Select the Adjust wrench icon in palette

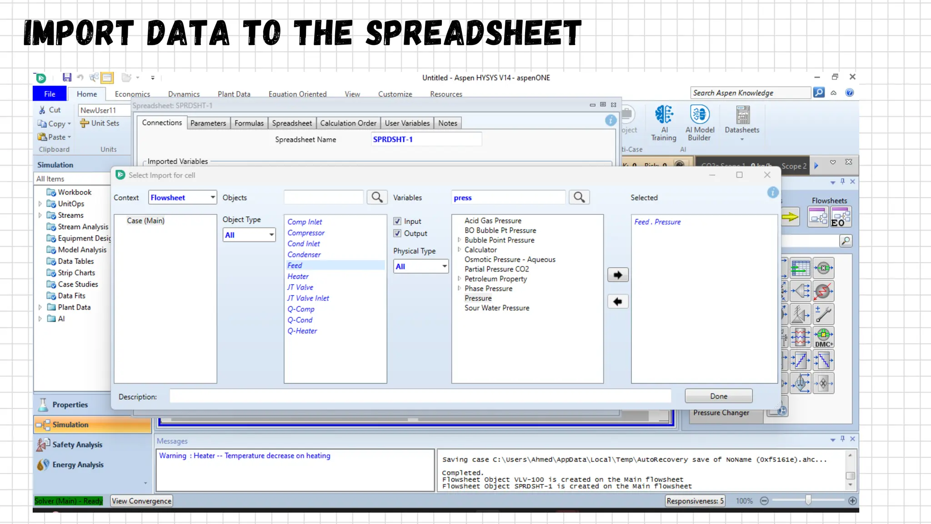tap(823, 314)
